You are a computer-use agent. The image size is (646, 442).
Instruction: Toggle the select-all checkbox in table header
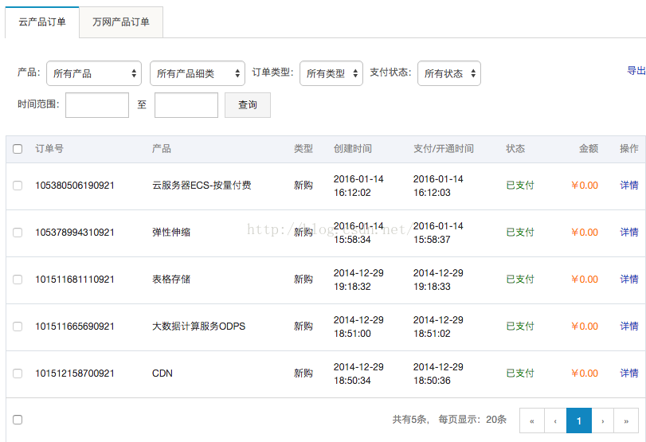pos(18,149)
